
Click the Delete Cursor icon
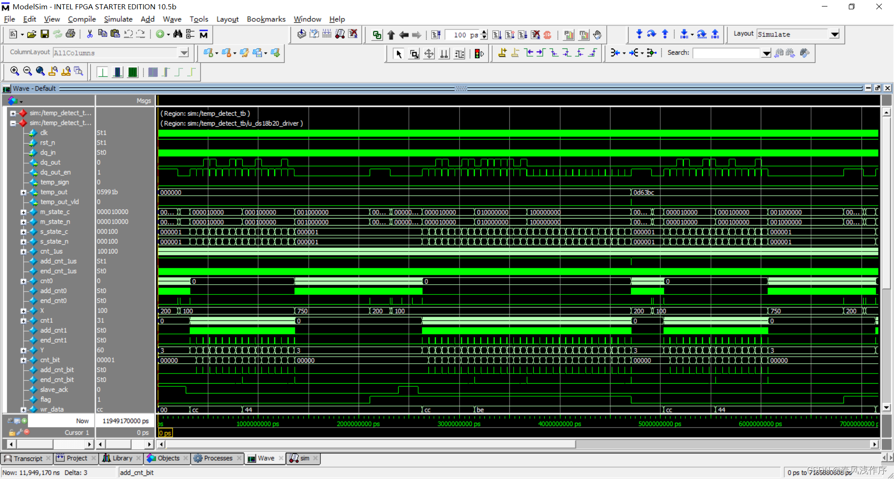point(515,53)
